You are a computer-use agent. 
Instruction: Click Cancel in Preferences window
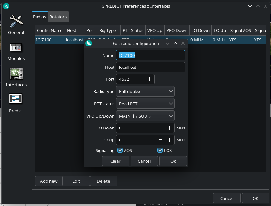[227, 198]
